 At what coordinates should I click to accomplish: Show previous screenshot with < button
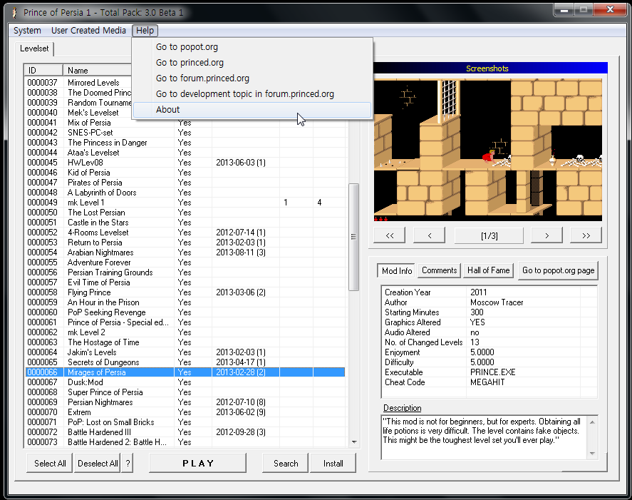click(x=429, y=235)
